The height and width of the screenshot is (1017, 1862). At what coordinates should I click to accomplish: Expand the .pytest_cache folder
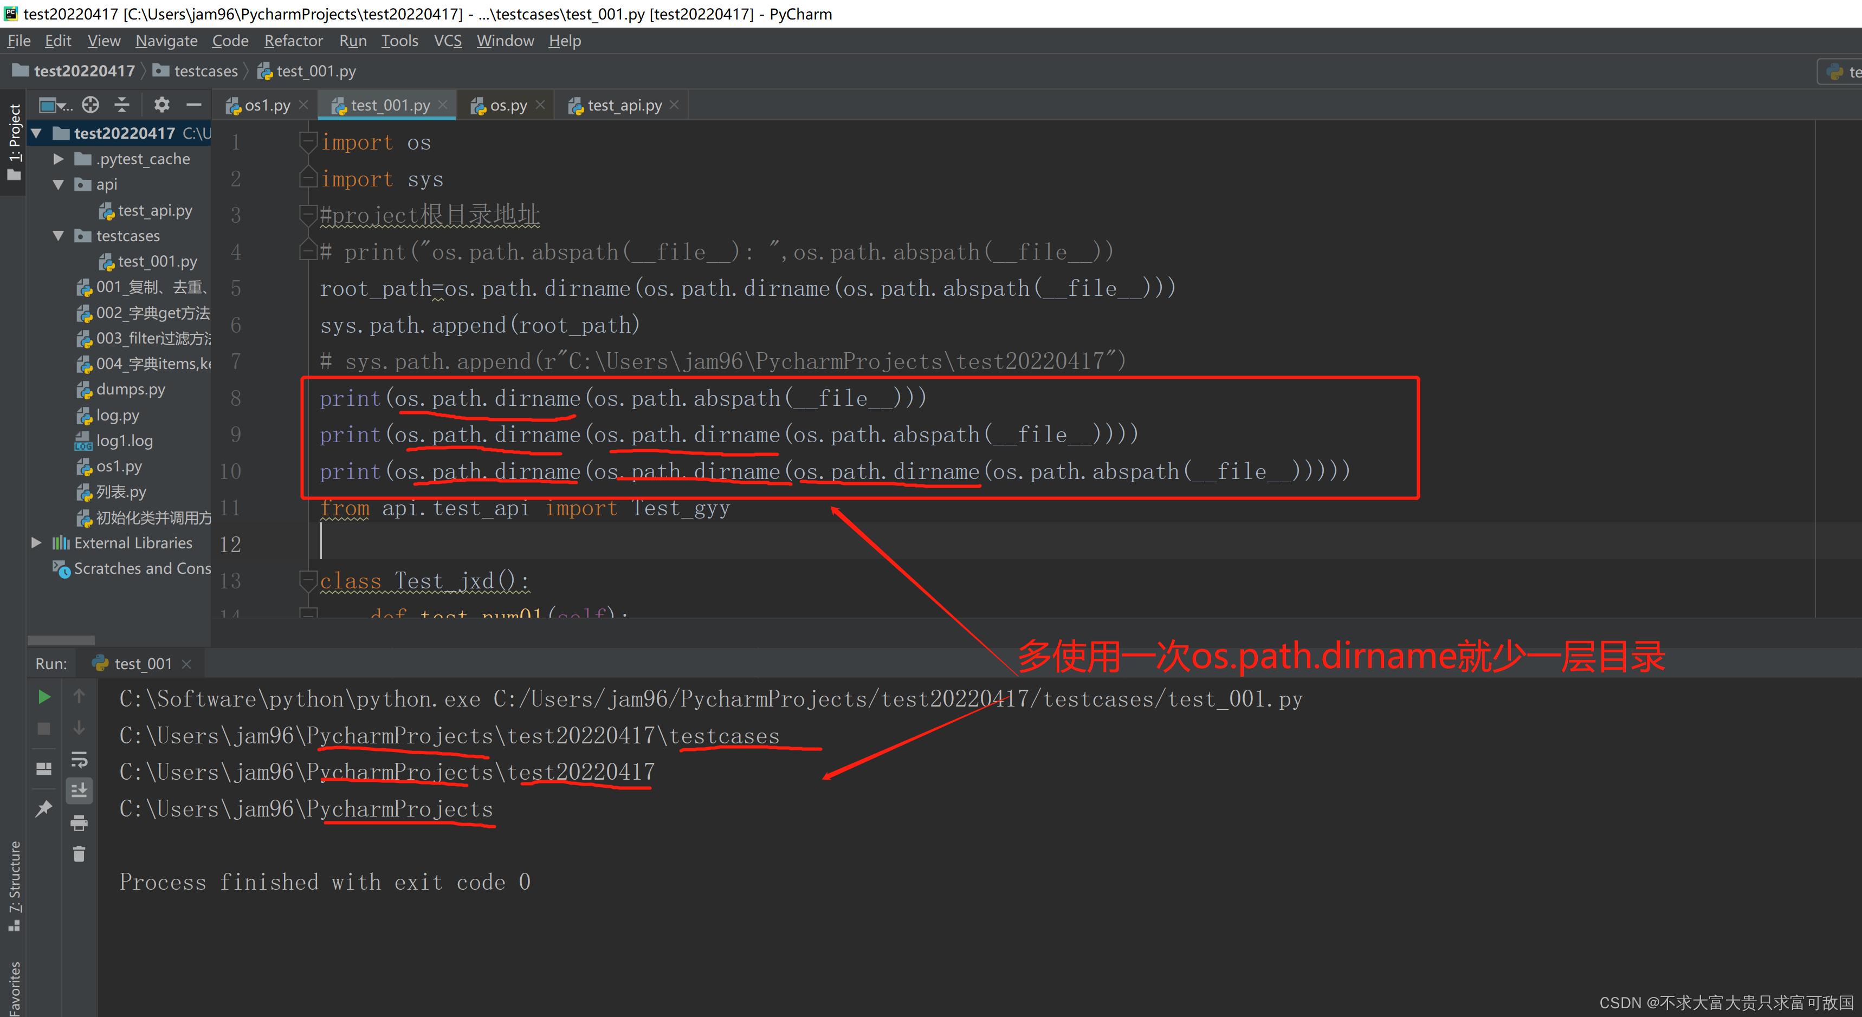tap(59, 159)
